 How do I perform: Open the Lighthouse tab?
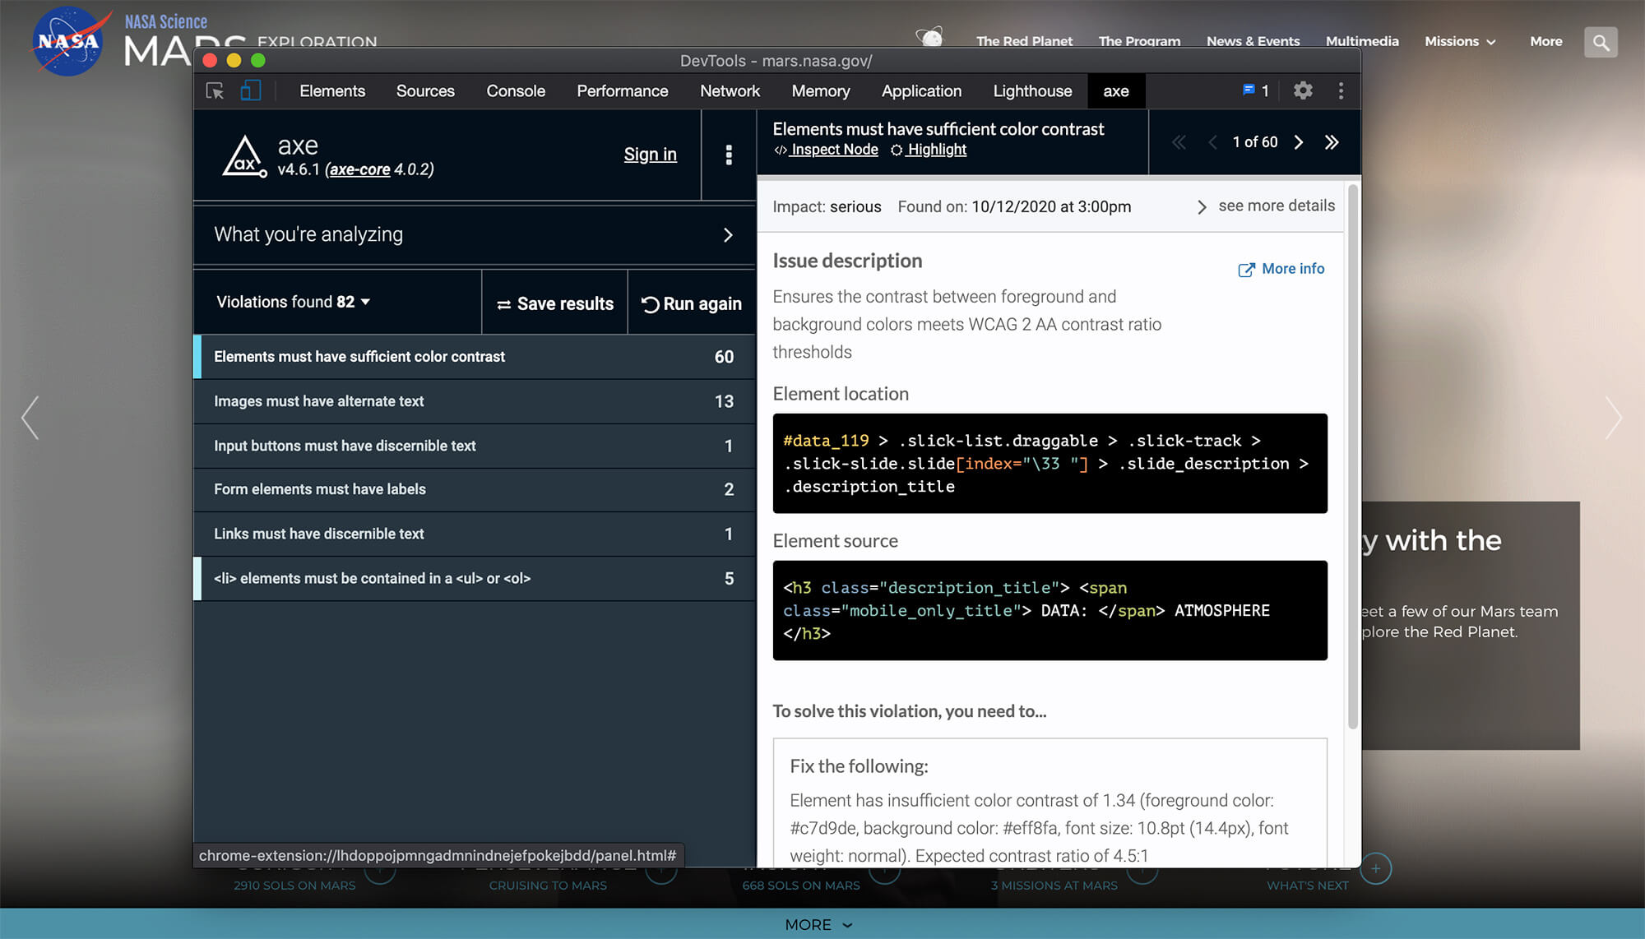click(1032, 91)
